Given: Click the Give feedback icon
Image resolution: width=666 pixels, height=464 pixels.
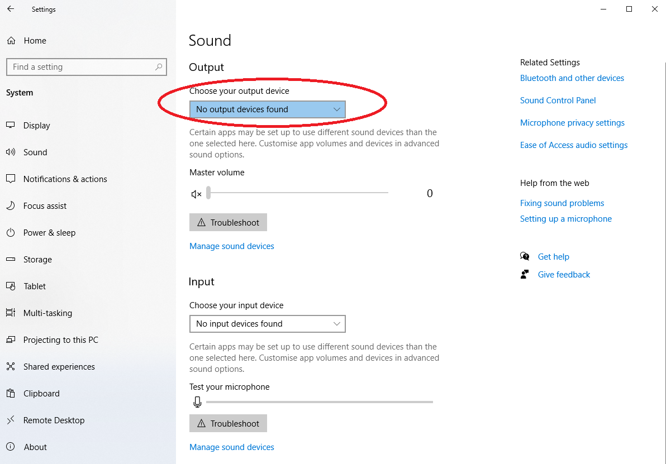Looking at the screenshot, I should coord(524,274).
